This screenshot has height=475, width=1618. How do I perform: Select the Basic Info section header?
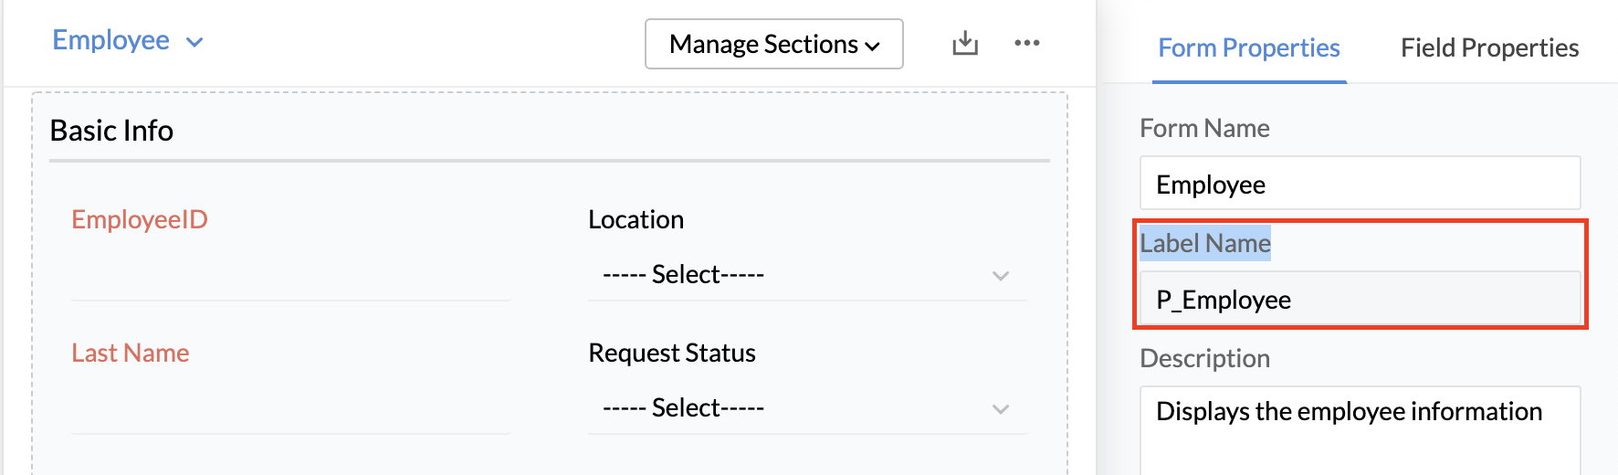pyautogui.click(x=111, y=131)
